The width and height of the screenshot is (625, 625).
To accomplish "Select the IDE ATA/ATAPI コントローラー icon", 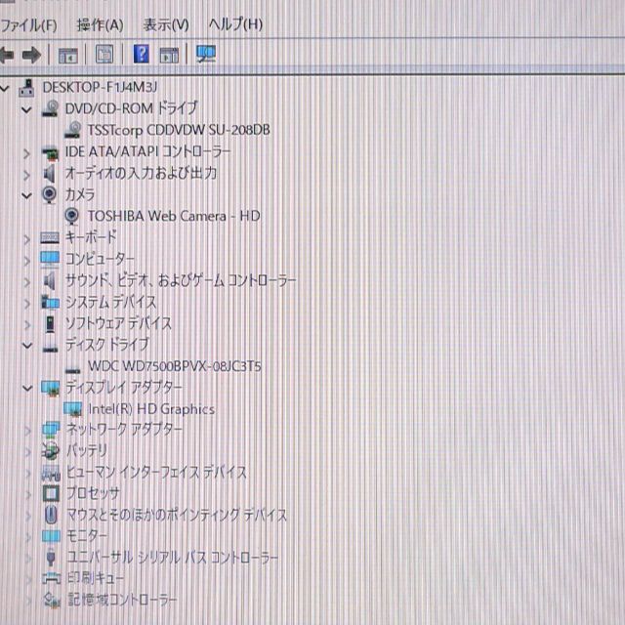I will [50, 152].
